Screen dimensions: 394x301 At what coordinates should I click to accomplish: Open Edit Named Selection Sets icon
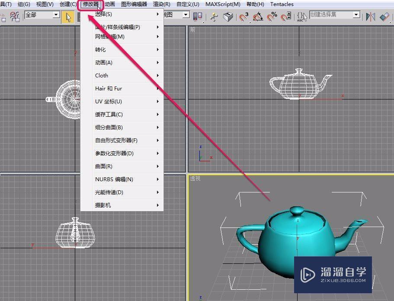tap(302, 17)
